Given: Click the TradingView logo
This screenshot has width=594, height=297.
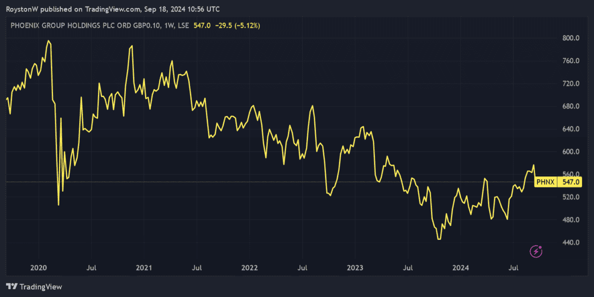Looking at the screenshot, I should pos(35,287).
